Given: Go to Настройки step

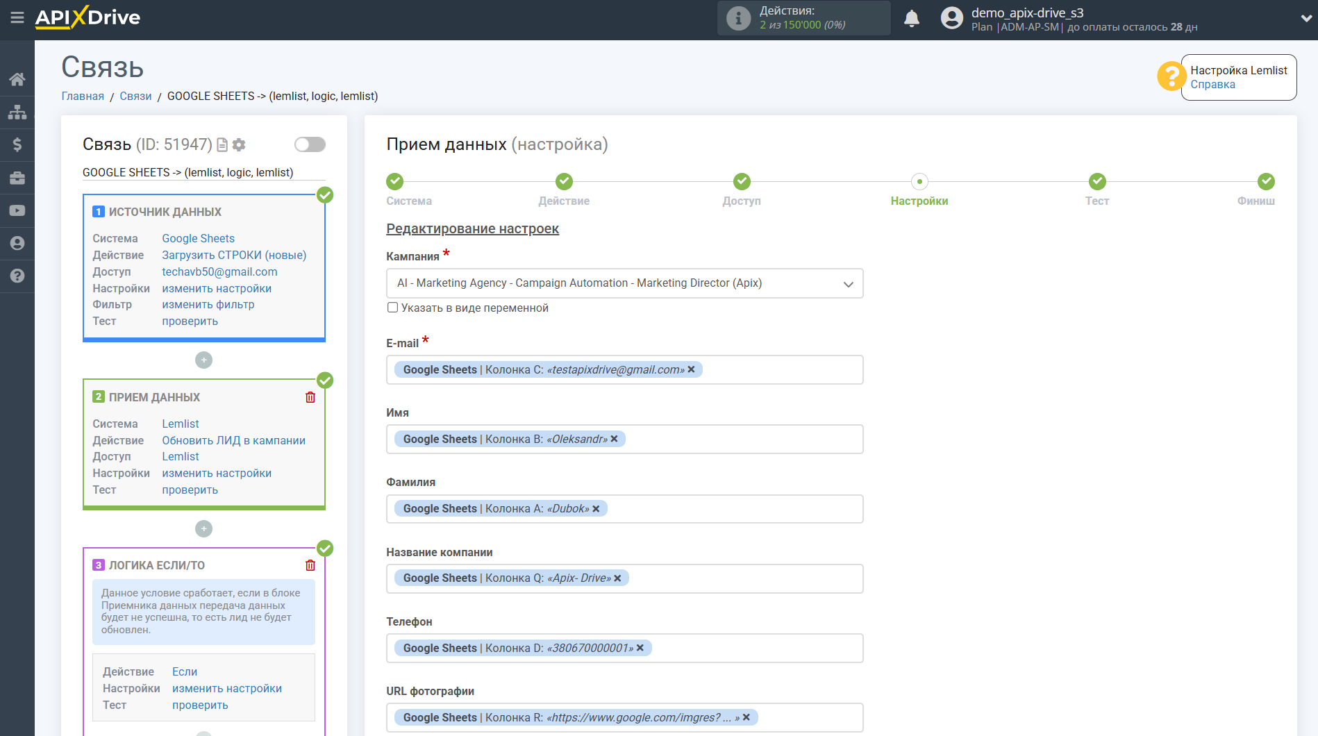Looking at the screenshot, I should click(x=919, y=181).
